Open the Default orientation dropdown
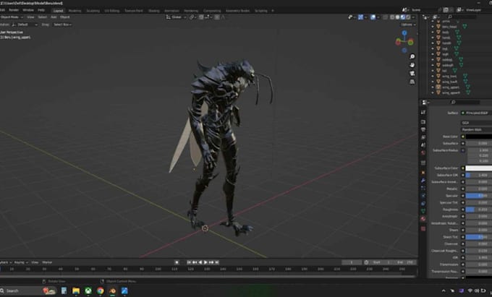Viewport: 492px width, 297px height. coord(25,25)
